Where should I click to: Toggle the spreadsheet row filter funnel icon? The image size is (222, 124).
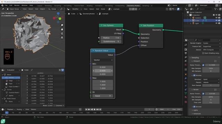click(62, 70)
